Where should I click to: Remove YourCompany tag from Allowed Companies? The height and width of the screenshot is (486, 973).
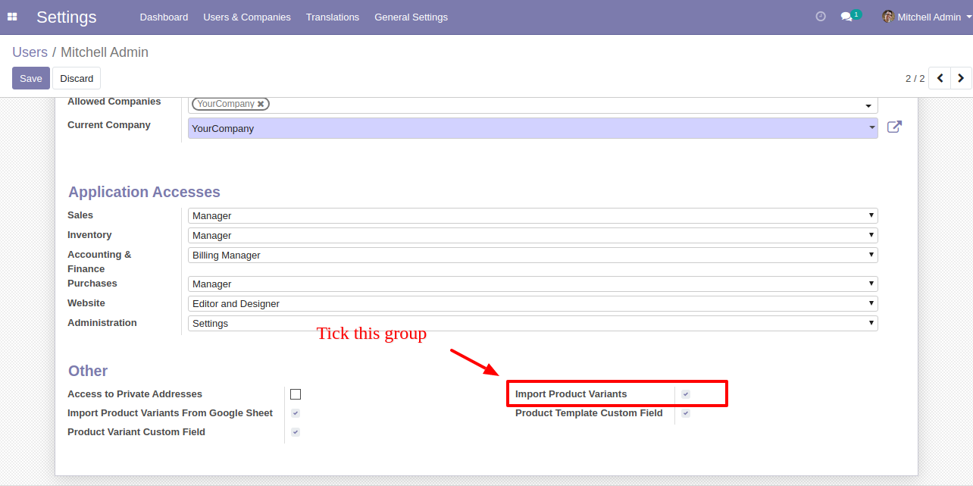tap(261, 104)
